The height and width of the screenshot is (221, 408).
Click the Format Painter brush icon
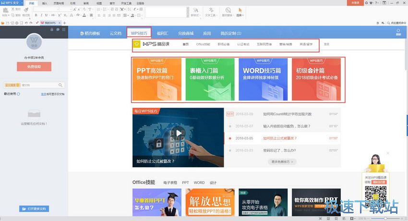pyautogui.click(x=26, y=10)
